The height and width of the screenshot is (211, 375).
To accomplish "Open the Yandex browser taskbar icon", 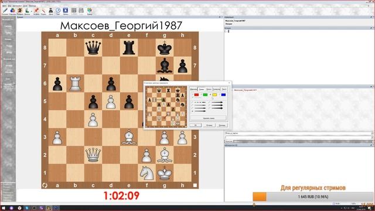I will [x=19, y=208].
